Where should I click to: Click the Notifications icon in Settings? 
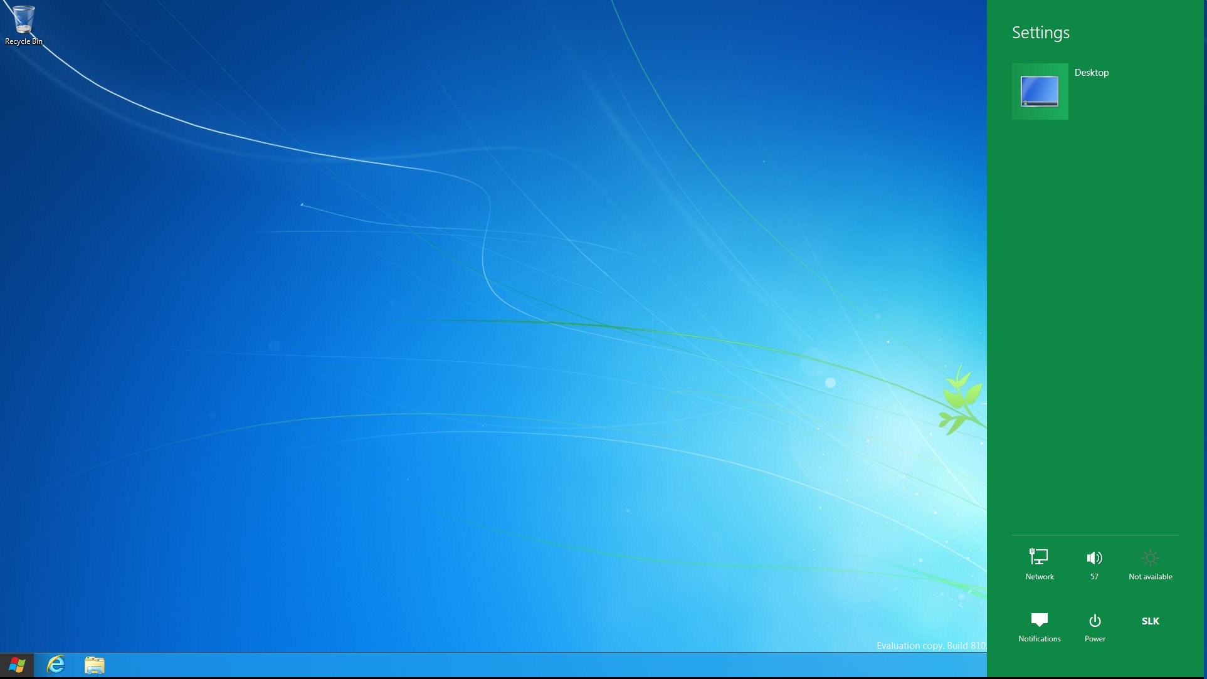(1040, 620)
